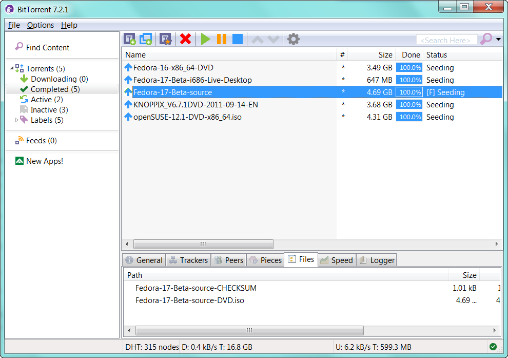Click the green network status icon

[x=493, y=347]
